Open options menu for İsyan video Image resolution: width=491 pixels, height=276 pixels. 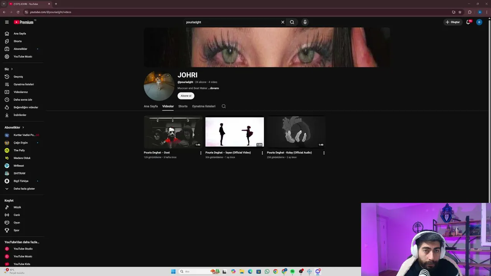[x=262, y=153]
